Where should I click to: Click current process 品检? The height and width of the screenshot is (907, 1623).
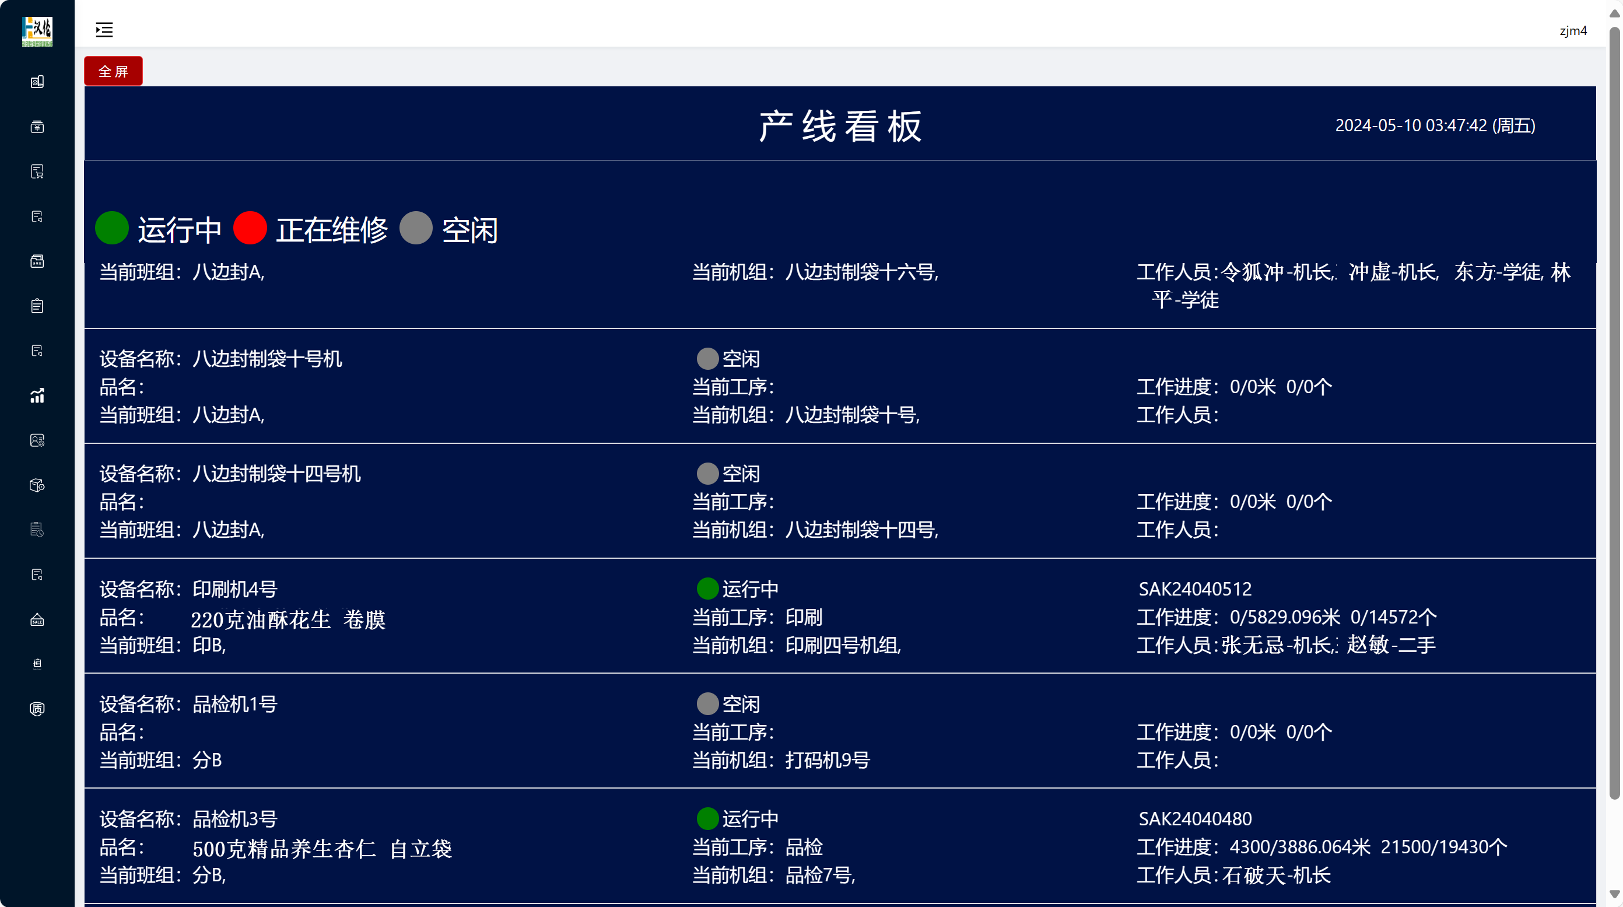pyautogui.click(x=804, y=846)
